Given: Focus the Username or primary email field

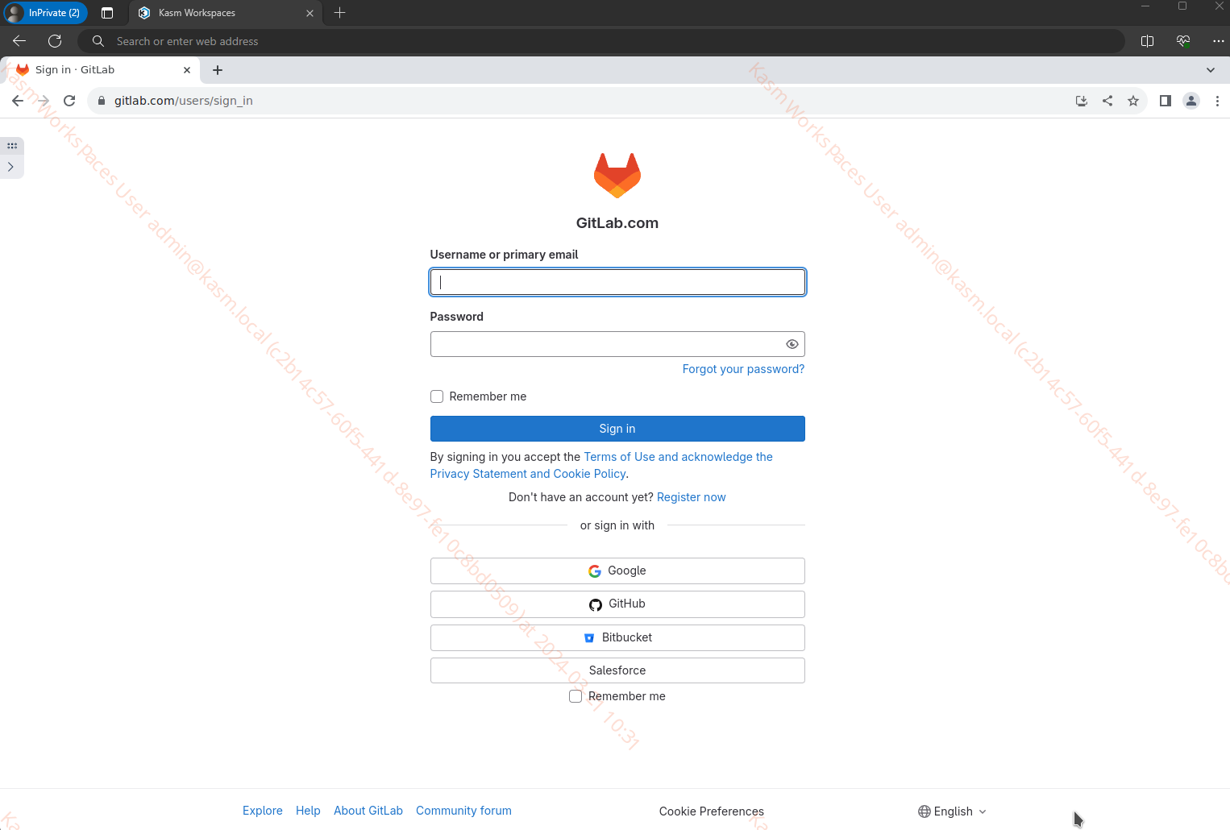Looking at the screenshot, I should (x=617, y=282).
